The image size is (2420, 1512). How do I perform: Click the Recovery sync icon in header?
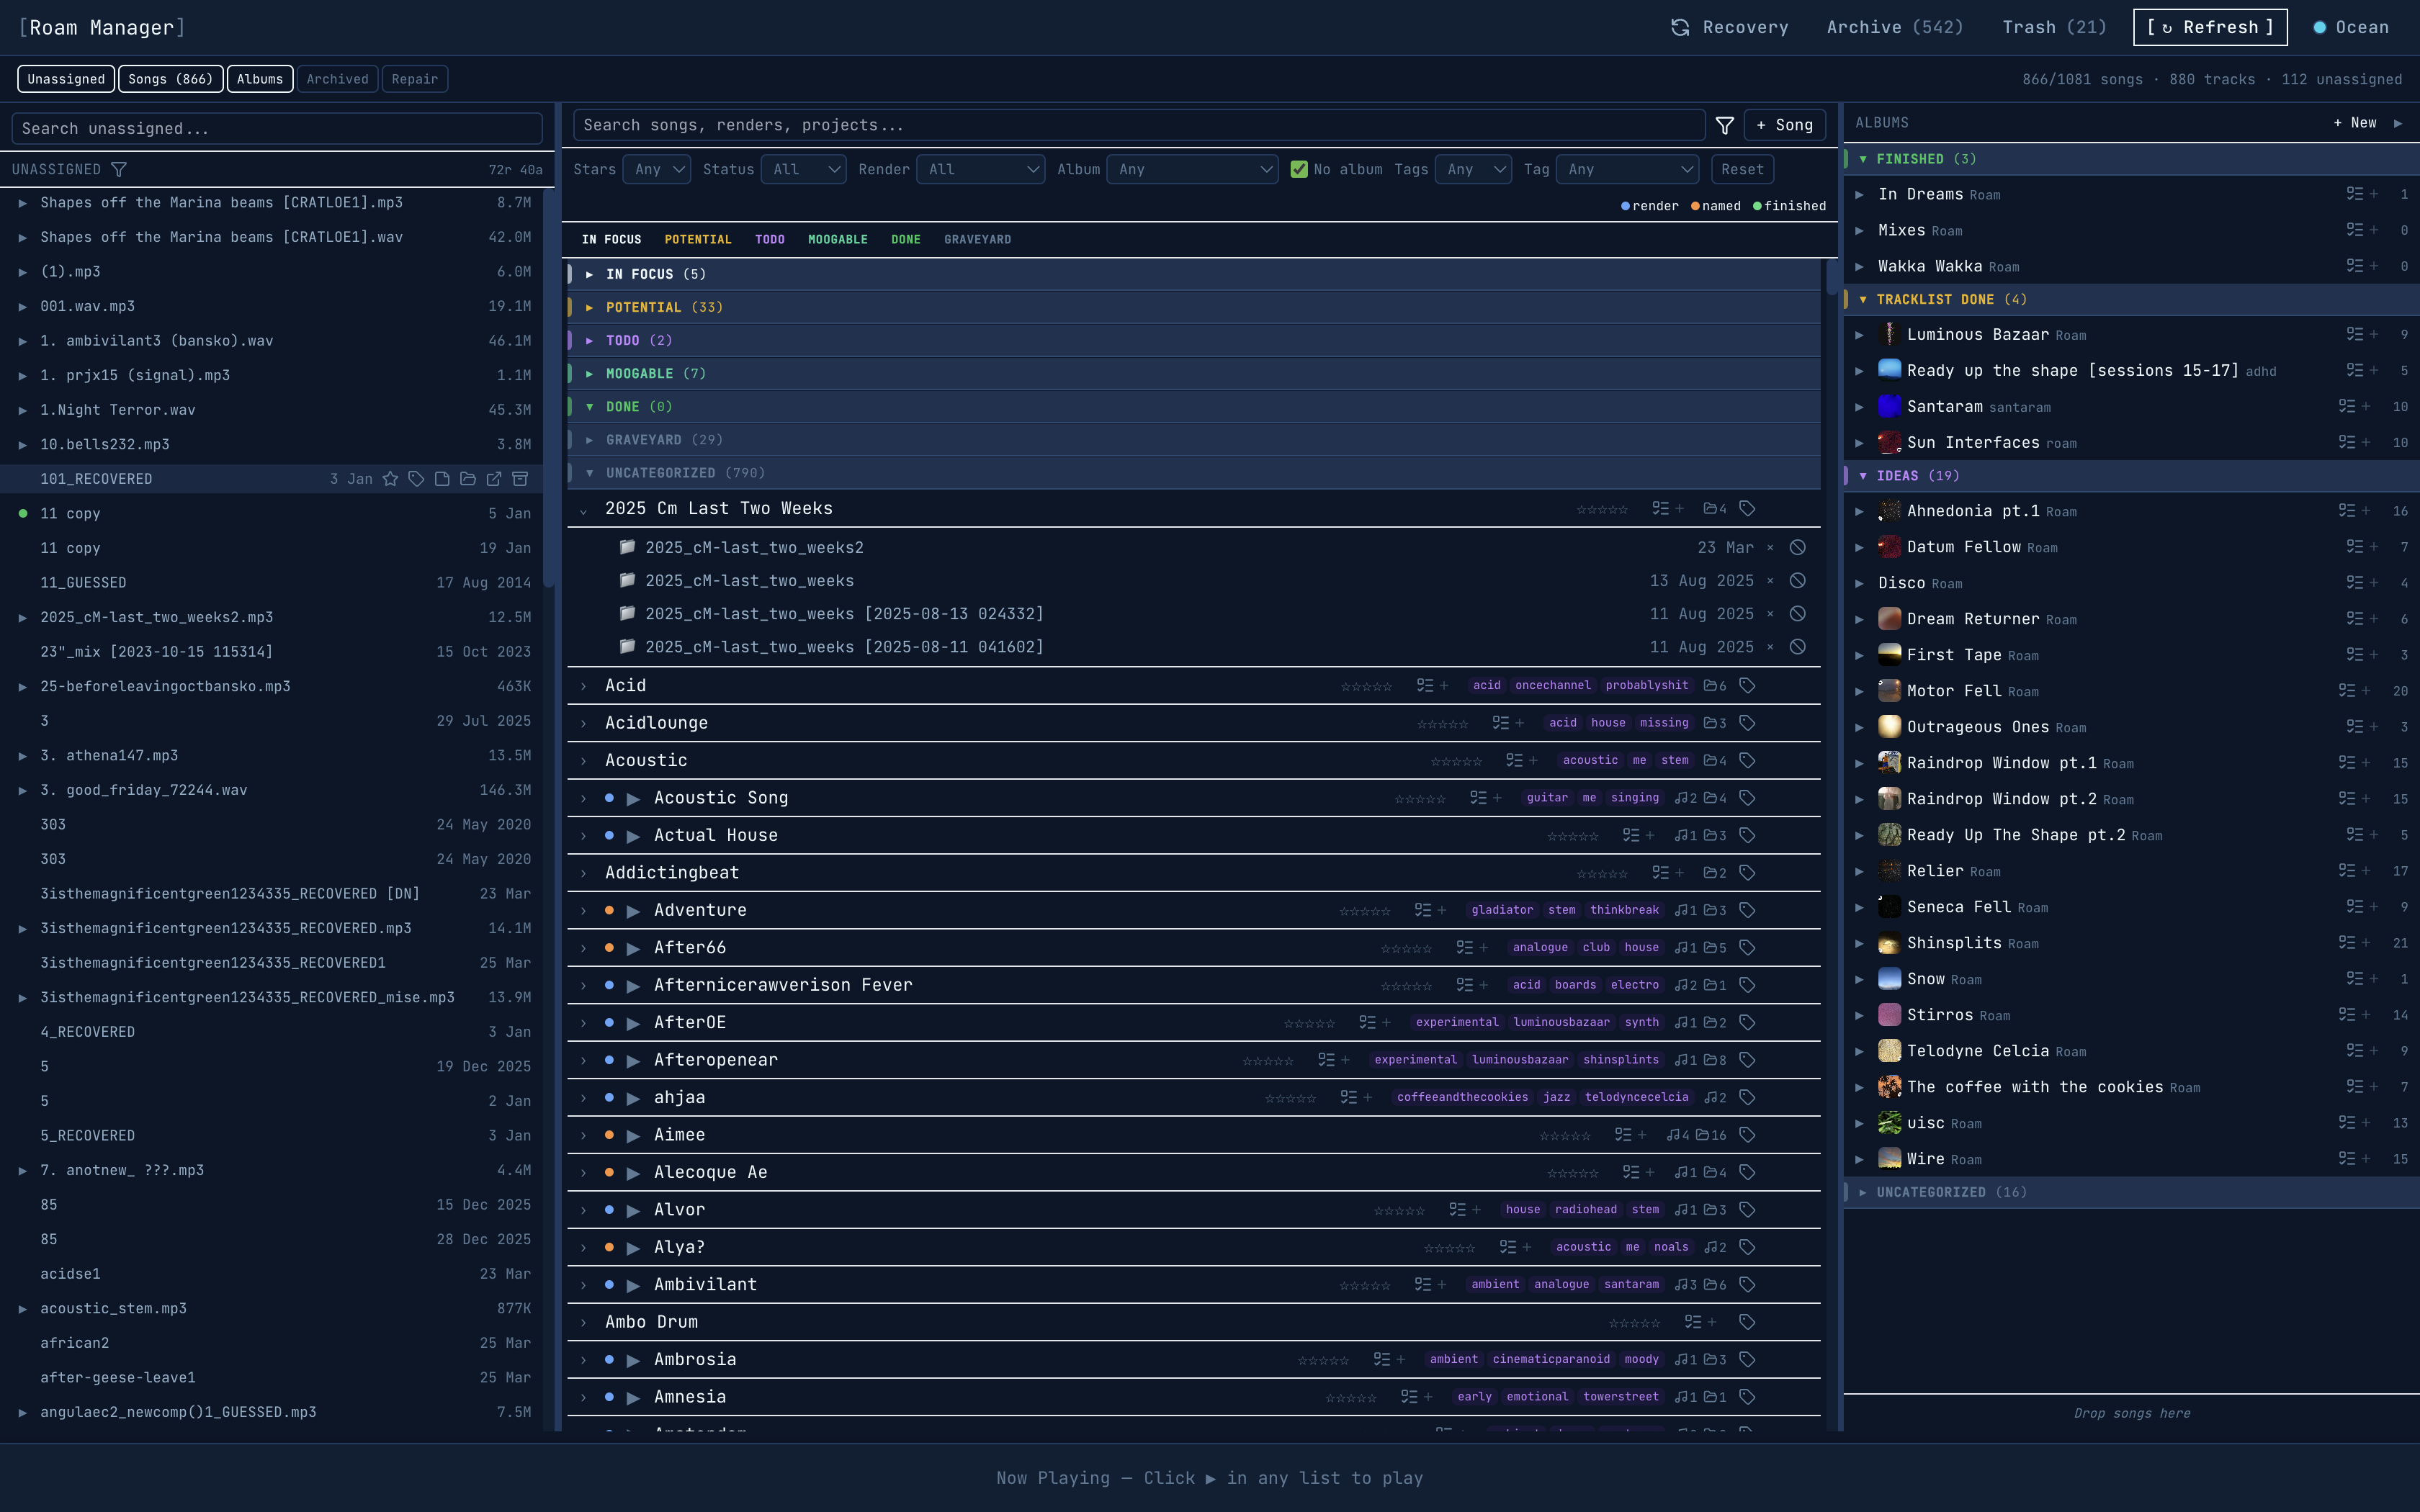[1680, 28]
